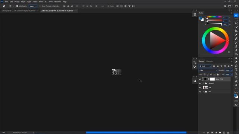Screen dimensions: 239x134
Task: Toggle the lock all padlock icon
Action: tap(218, 74)
